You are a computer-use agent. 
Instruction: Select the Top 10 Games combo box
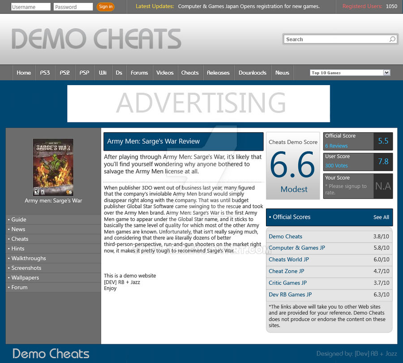tap(350, 73)
